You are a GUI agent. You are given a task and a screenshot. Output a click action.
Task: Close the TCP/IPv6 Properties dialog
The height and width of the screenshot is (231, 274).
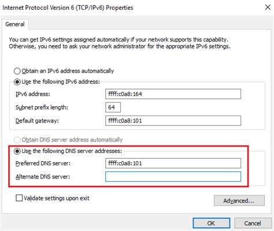[268, 8]
